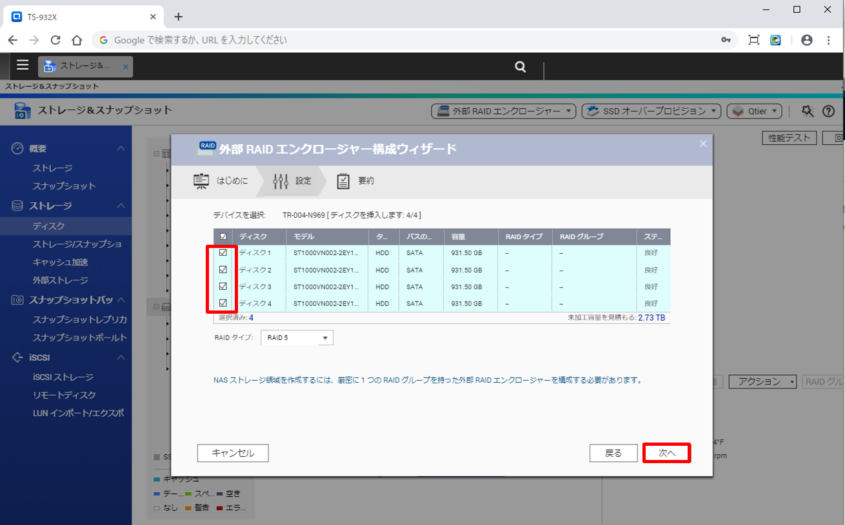Open the Chrome profile avatar icon
Screen dimensions: 845x525
(x=806, y=40)
